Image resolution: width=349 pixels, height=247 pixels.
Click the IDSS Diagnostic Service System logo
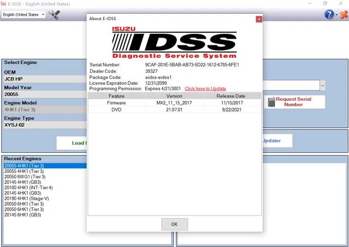(174, 42)
